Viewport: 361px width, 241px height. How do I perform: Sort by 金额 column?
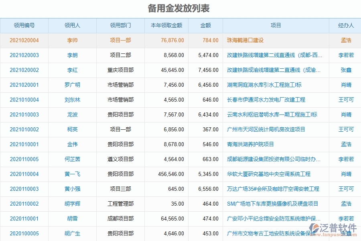click(x=205, y=25)
